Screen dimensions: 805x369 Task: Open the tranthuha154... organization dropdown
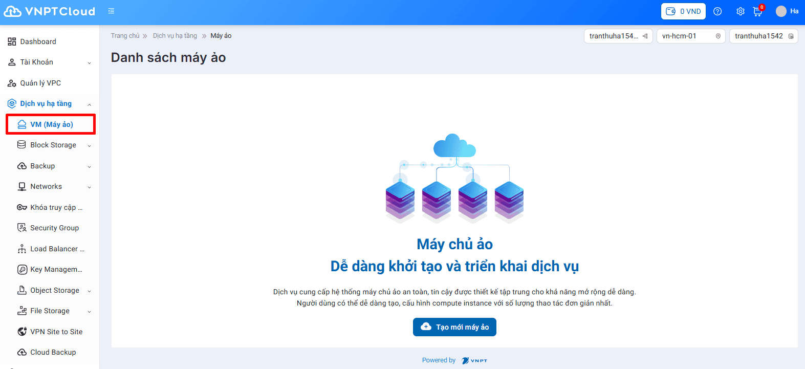(618, 36)
